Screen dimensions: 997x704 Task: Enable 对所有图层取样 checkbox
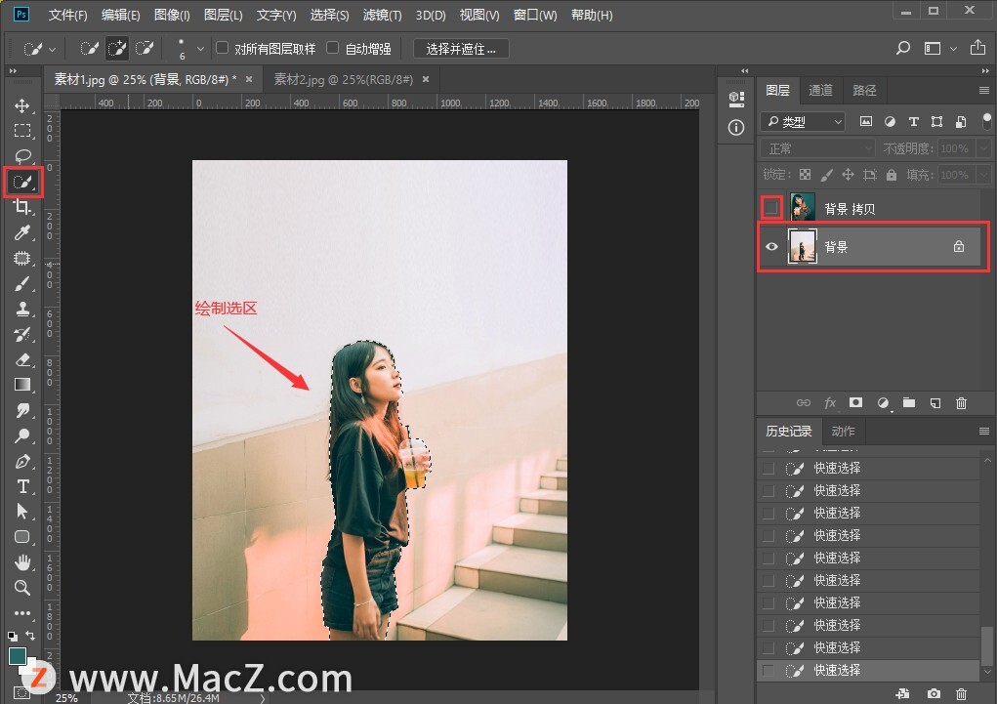(223, 48)
